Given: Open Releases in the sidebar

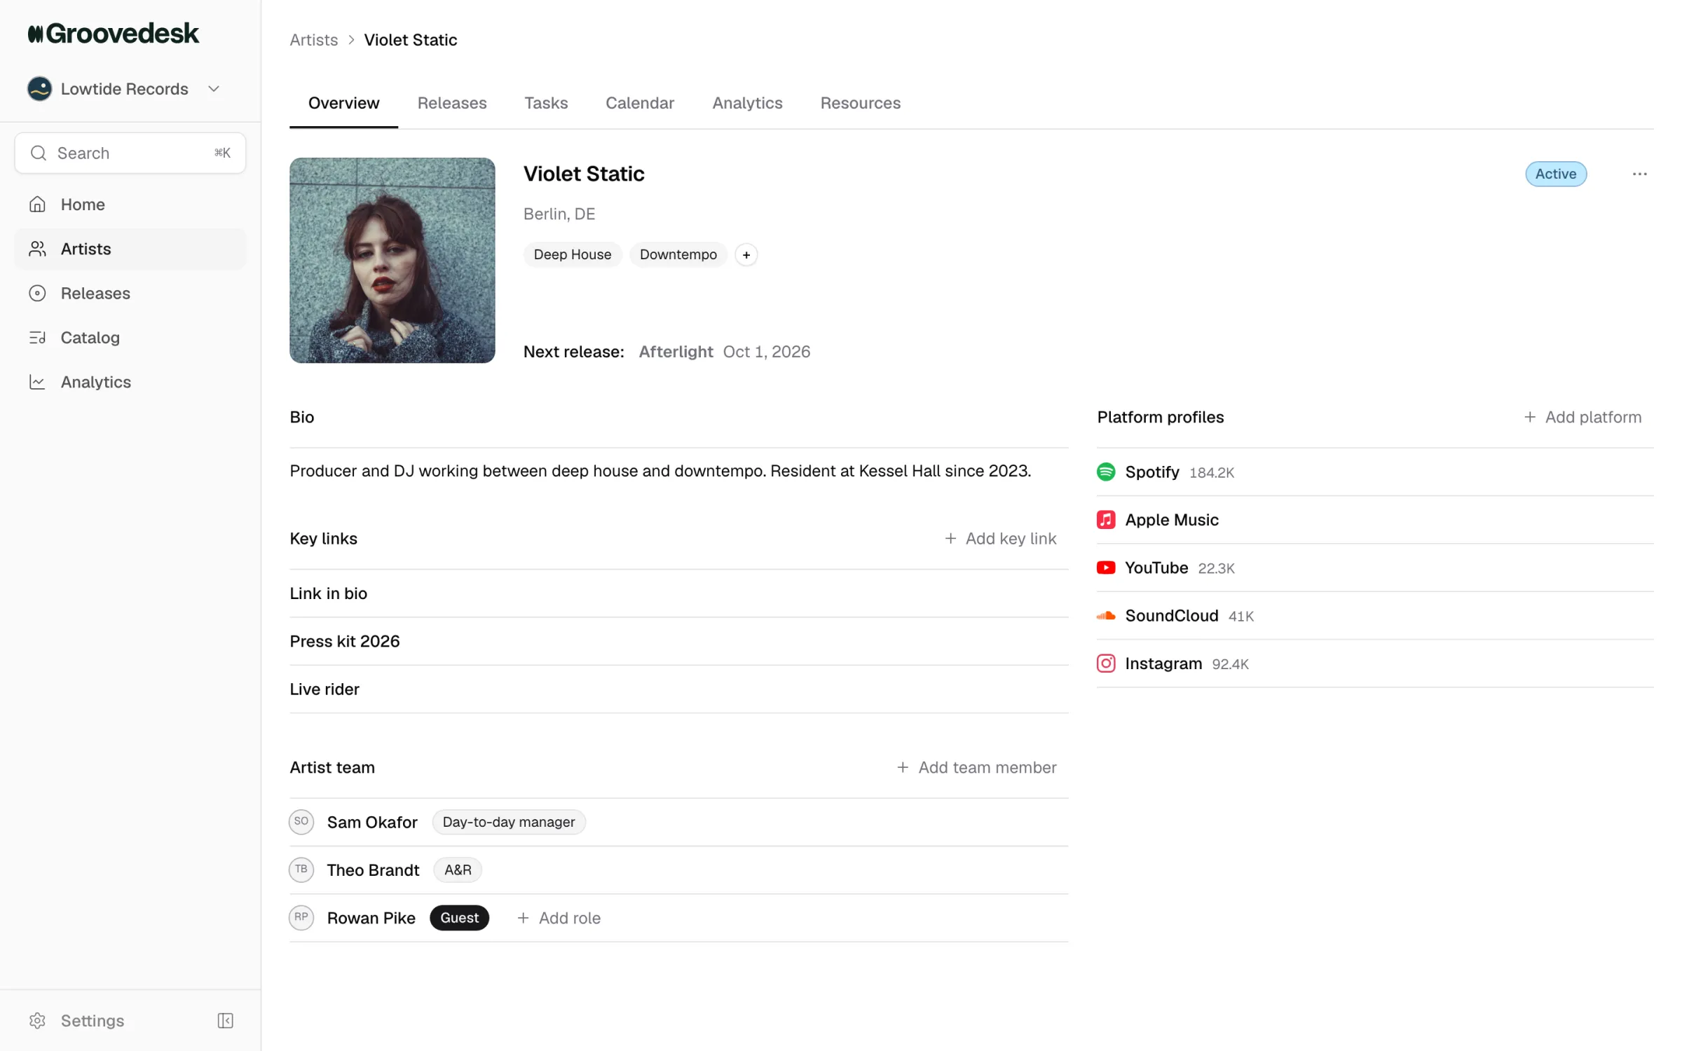Looking at the screenshot, I should point(130,294).
